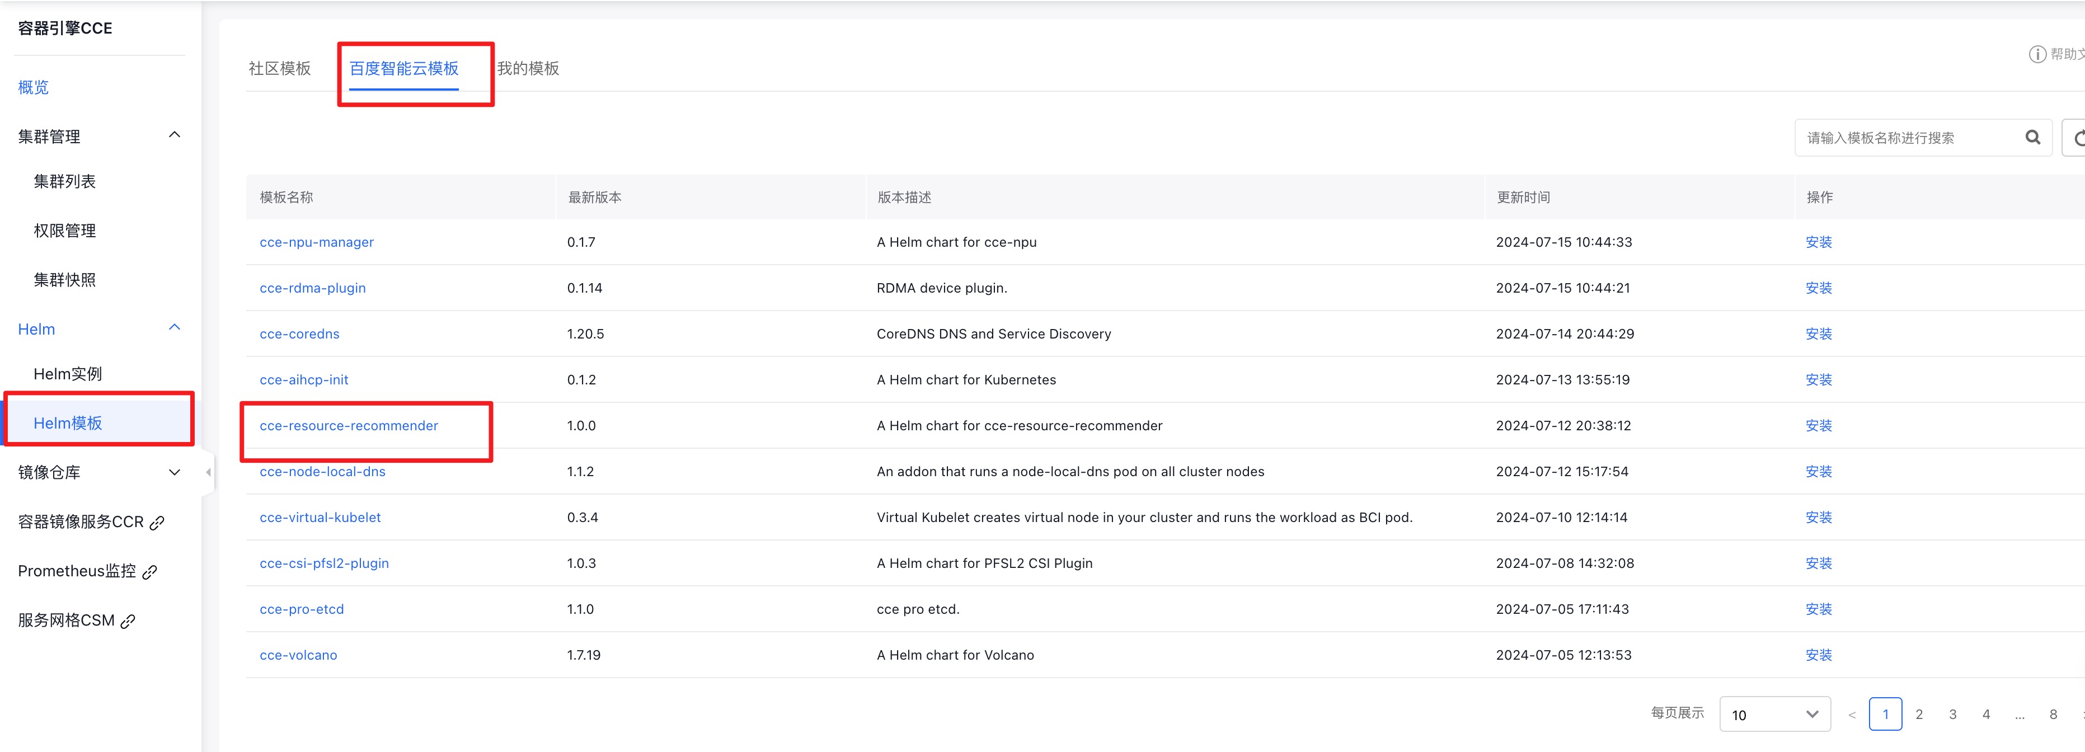Switch to the 我的模板 tab
2085x752 pixels.
tap(528, 69)
